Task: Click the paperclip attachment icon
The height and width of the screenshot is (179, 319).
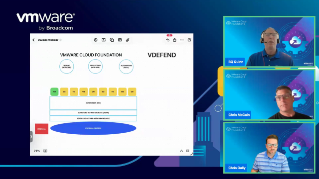Action: [128, 40]
